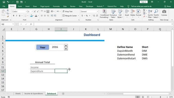The height and width of the screenshot is (98, 174).
Task: Open the Name Box dropdown
Action: [13, 24]
